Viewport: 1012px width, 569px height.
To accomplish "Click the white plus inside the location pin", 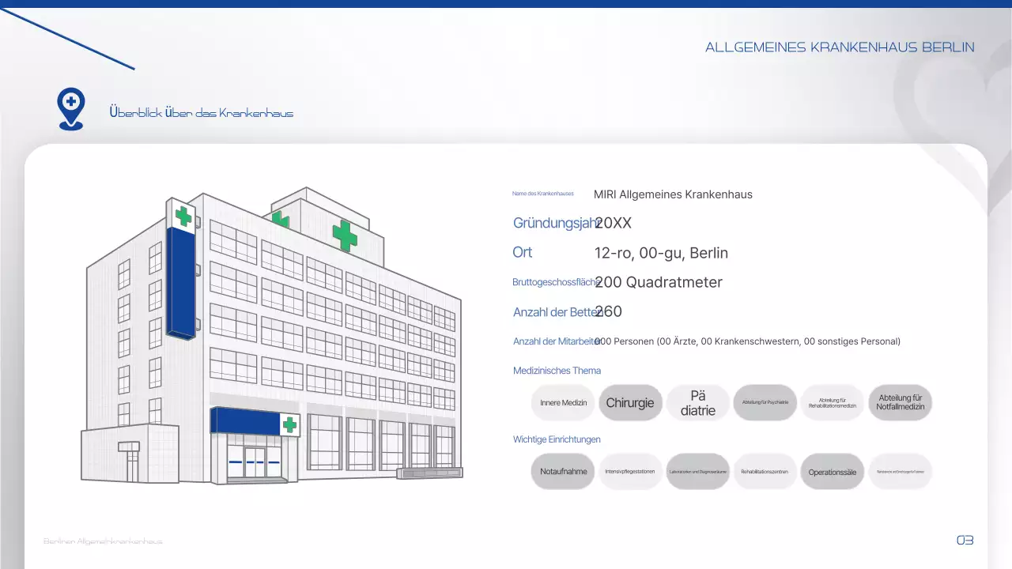I will (x=70, y=101).
